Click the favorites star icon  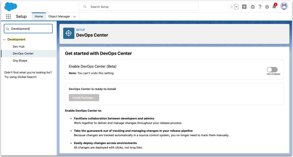point(232,6)
